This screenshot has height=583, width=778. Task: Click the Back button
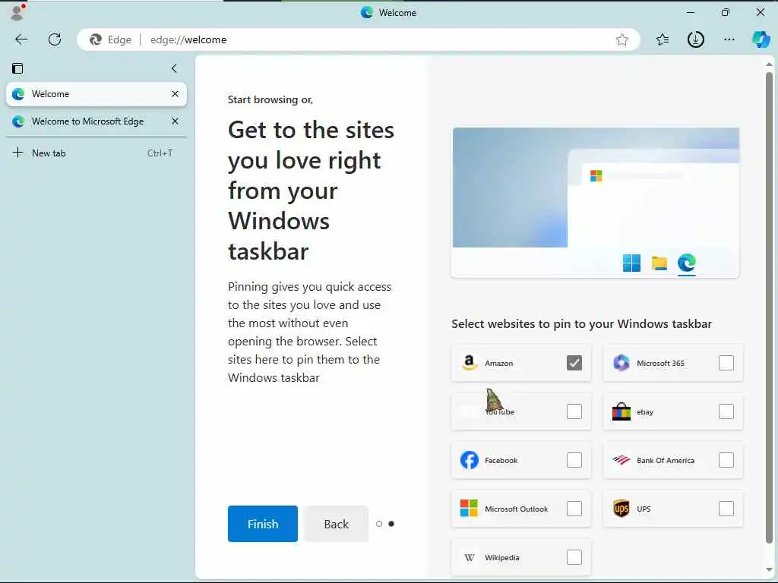coord(336,524)
